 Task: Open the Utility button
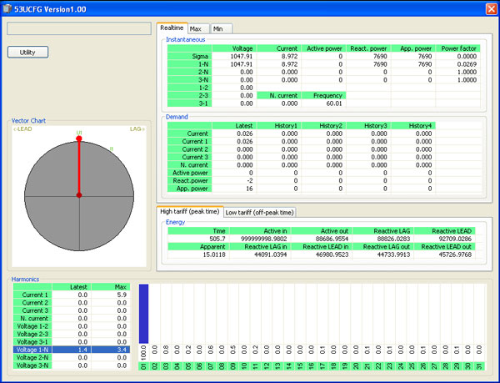(27, 53)
